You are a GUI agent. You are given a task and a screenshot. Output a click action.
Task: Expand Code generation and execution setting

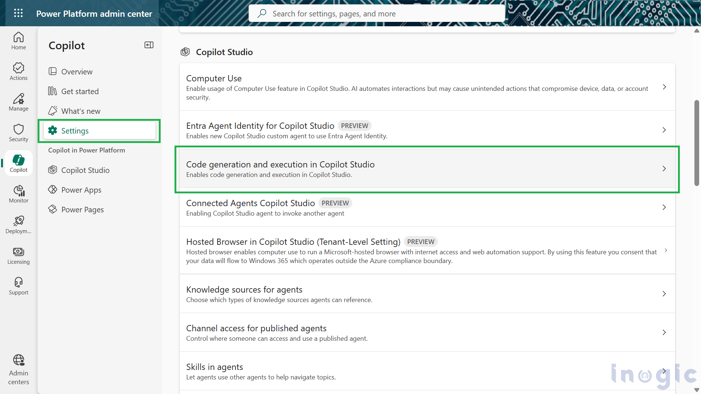click(664, 169)
